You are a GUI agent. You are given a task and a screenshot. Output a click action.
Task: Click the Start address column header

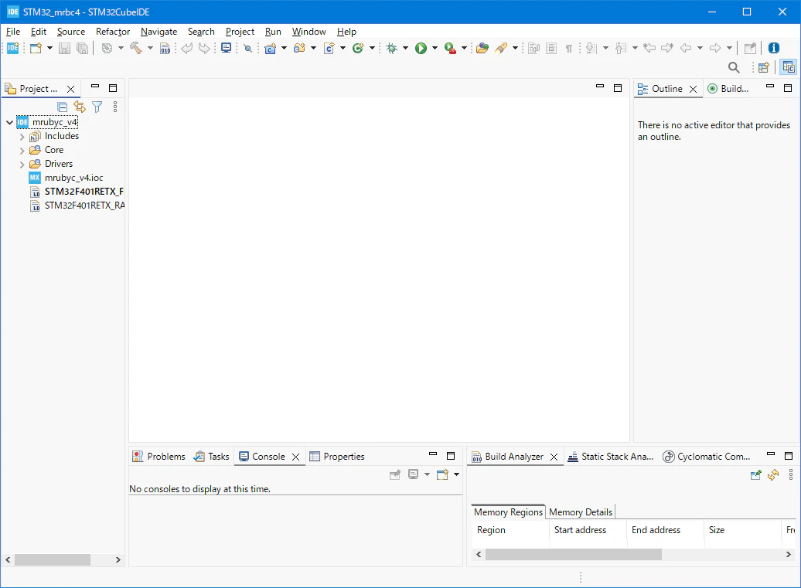(x=588, y=530)
